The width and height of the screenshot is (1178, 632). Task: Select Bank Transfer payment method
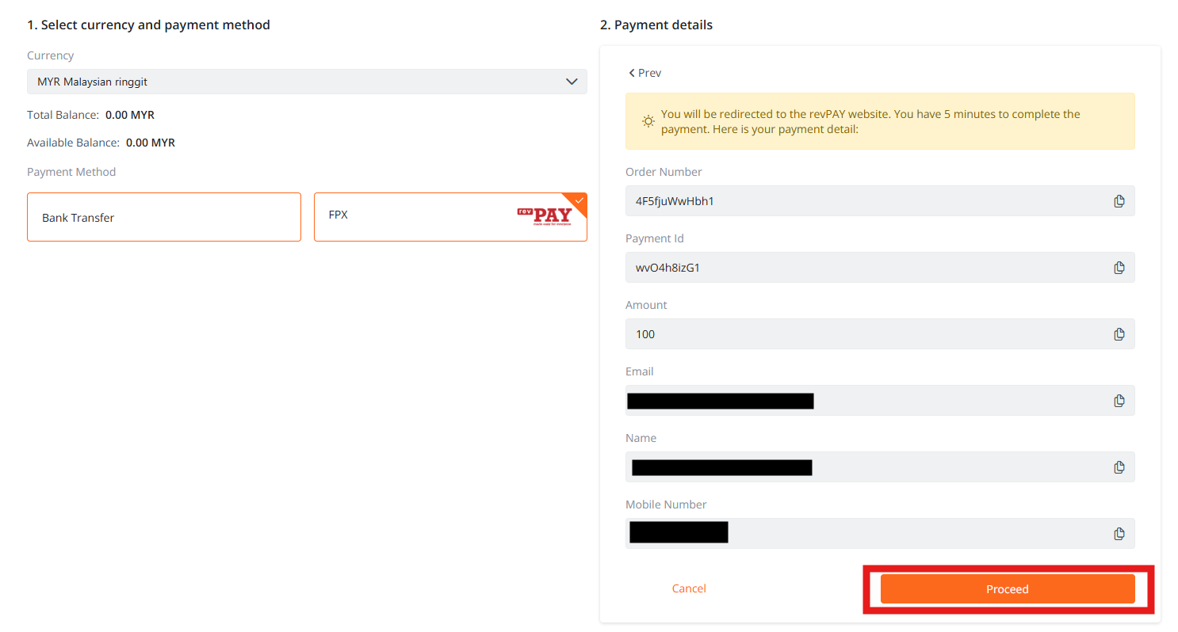click(164, 217)
